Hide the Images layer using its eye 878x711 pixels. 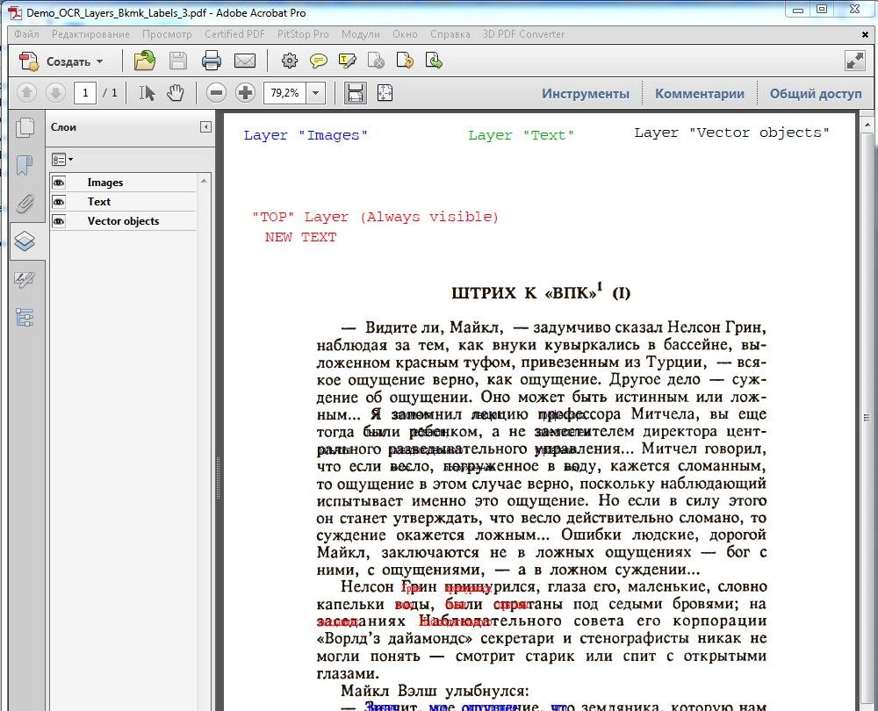pyautogui.click(x=59, y=183)
